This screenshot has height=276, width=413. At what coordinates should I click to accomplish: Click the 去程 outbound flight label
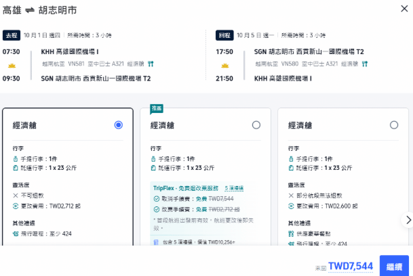(x=12, y=35)
